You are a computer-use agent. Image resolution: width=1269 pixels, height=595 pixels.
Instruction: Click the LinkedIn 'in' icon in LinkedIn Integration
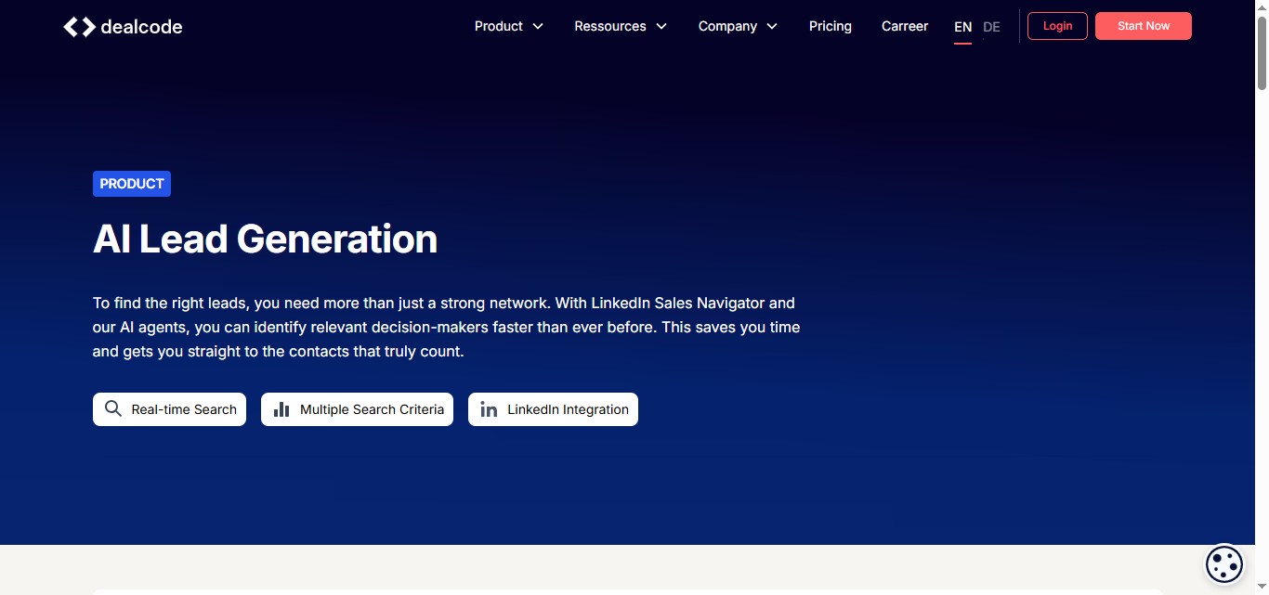(x=488, y=408)
